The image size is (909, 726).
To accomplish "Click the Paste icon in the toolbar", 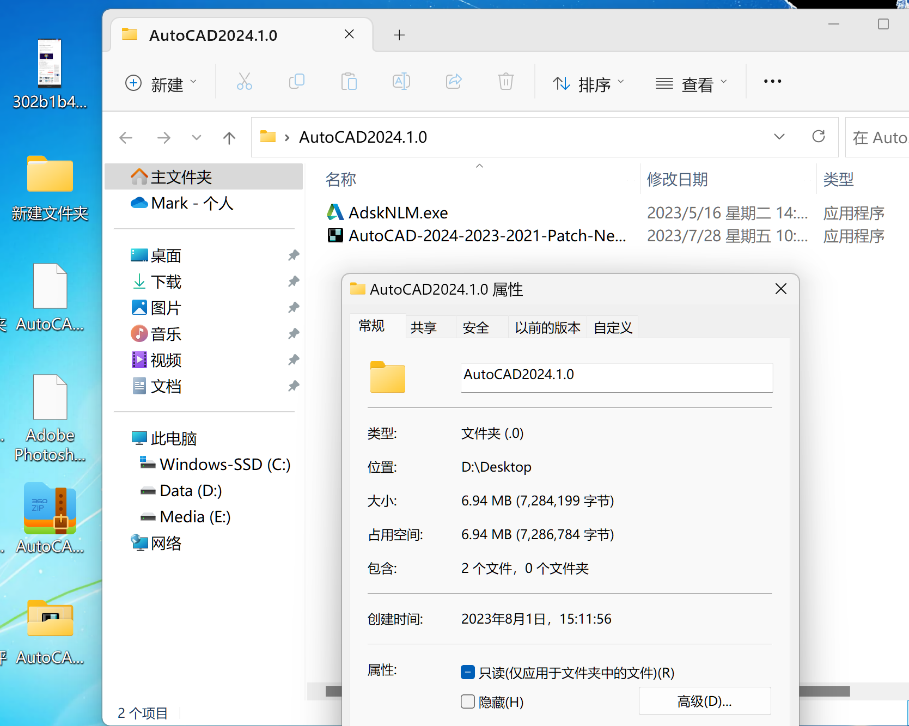I will [x=349, y=81].
